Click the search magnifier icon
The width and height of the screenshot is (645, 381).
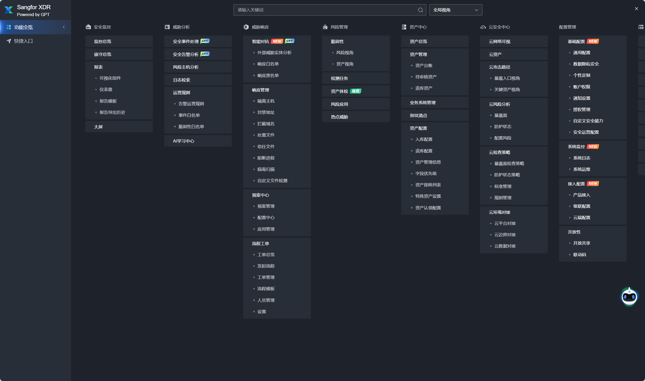pos(420,10)
